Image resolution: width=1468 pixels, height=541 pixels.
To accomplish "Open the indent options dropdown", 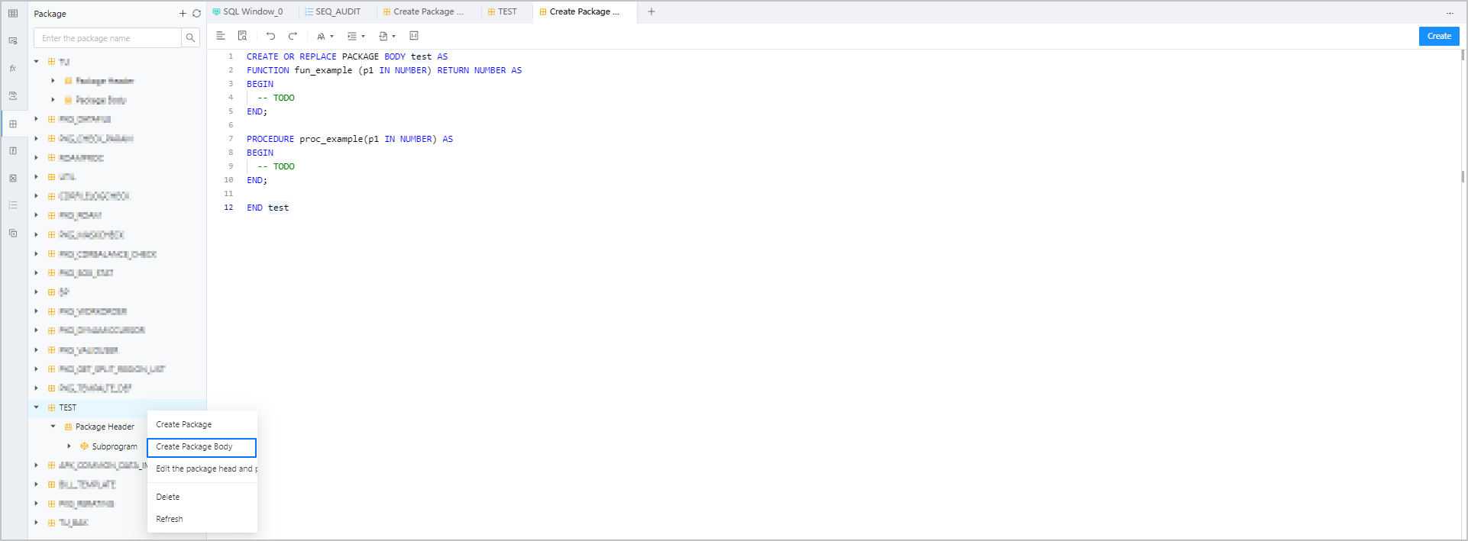I will coord(356,36).
